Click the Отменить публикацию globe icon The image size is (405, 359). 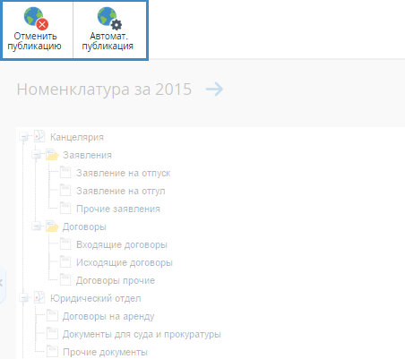[36, 19]
